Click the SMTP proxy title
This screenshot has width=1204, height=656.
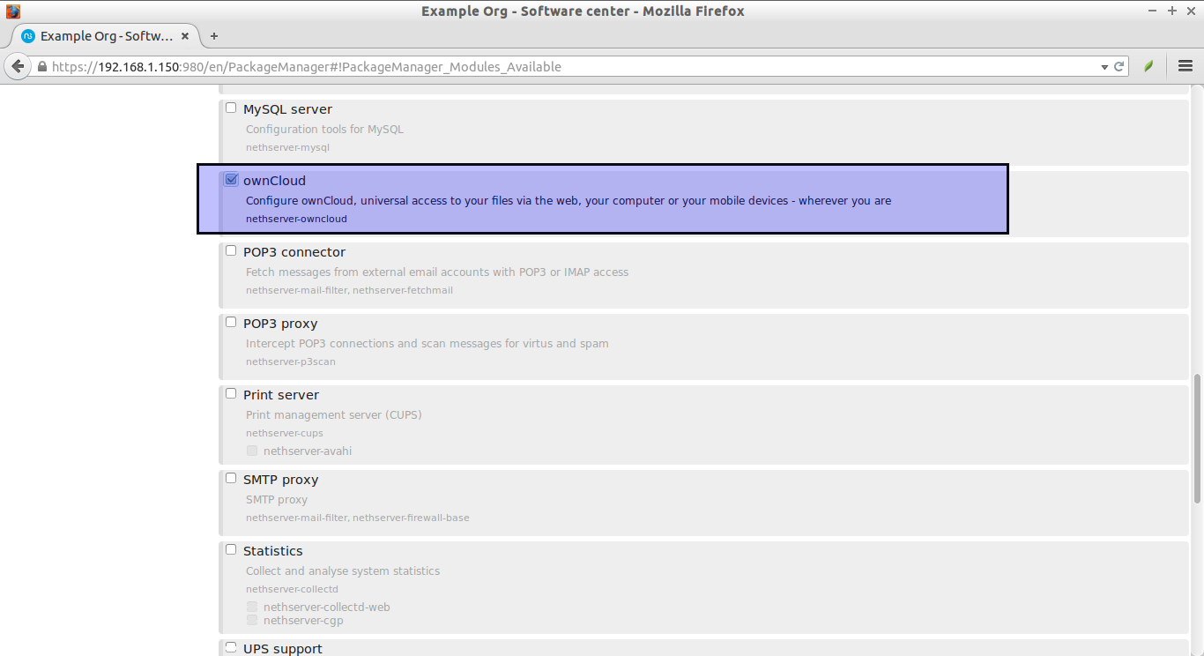[280, 480]
